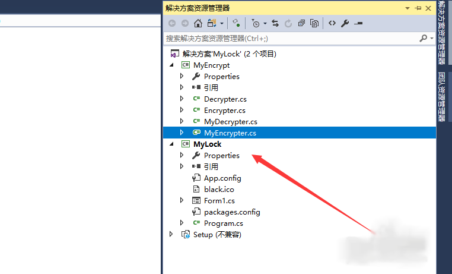Screen dimensions: 452x274
Task: Toggle Preview Selected Items icon
Action: click(358, 23)
